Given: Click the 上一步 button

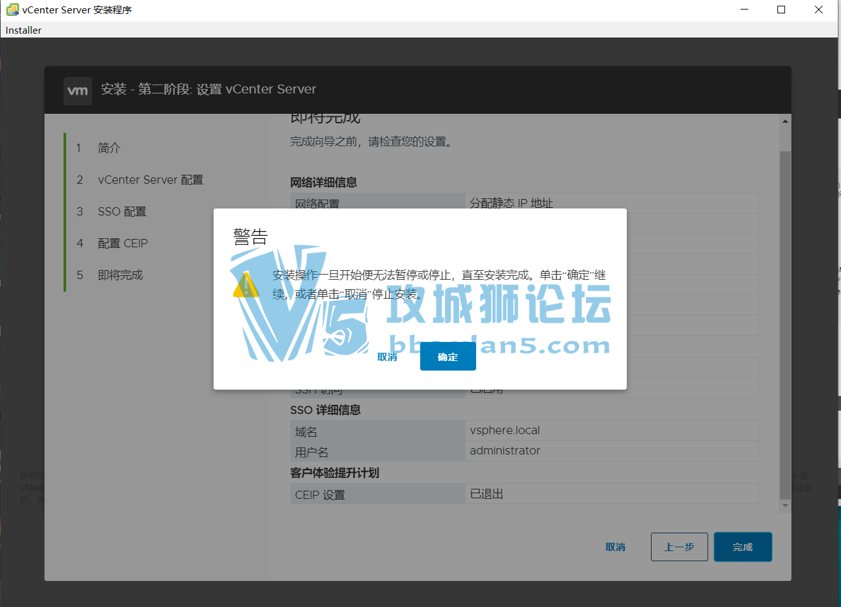Looking at the screenshot, I should pos(679,547).
